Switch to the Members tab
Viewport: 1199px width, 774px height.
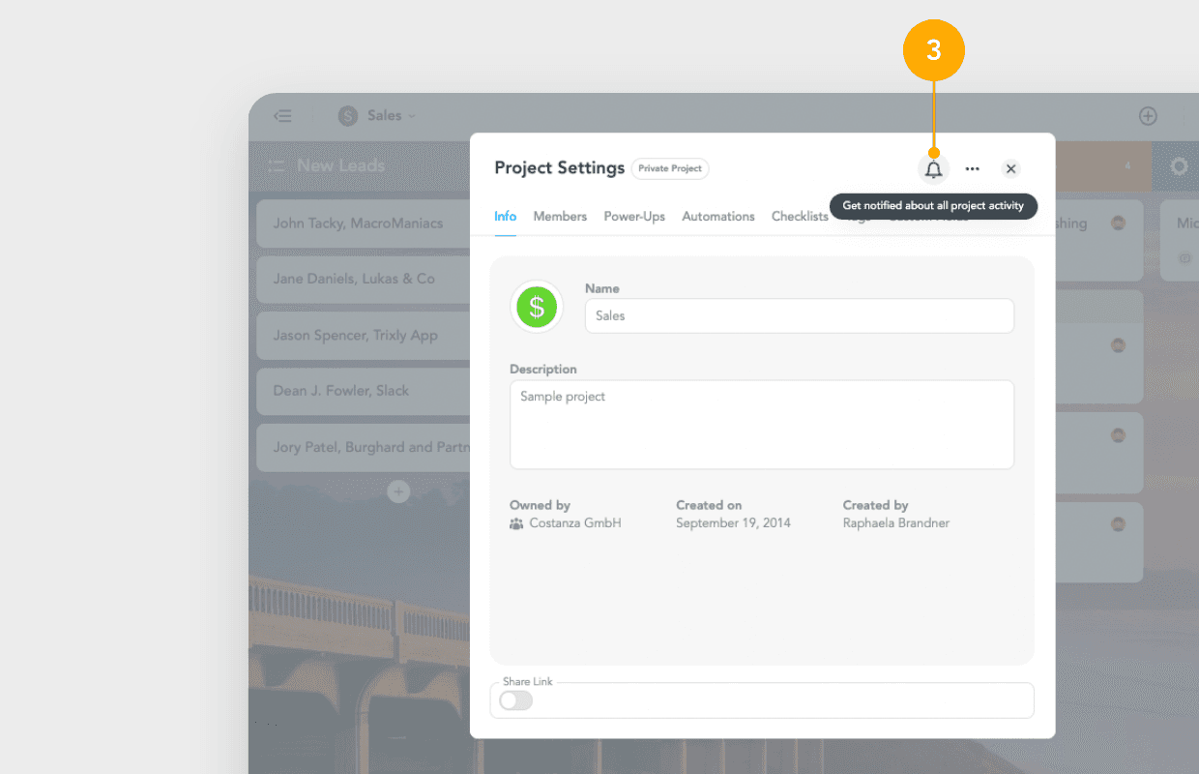[x=560, y=217]
